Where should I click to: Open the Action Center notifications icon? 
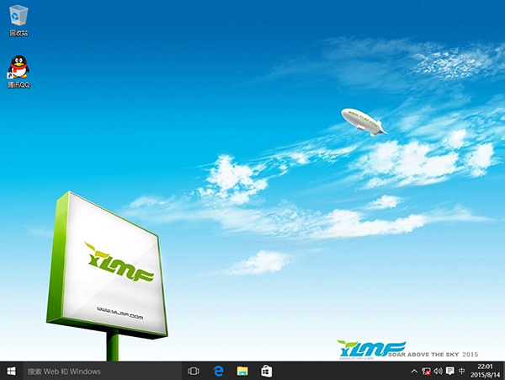click(x=449, y=371)
